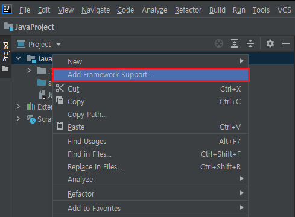Hide the Project panel with minus icon
The width and height of the screenshot is (295, 217).
286,43
